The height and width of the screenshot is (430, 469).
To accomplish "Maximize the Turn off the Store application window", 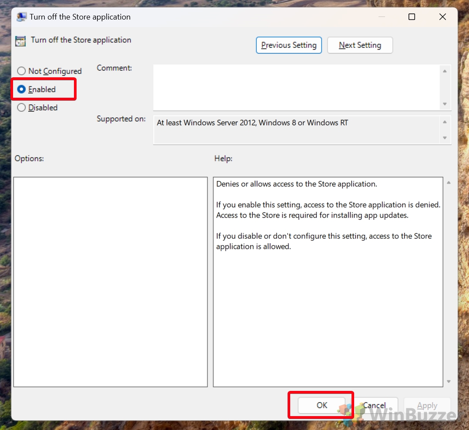I will [412, 17].
